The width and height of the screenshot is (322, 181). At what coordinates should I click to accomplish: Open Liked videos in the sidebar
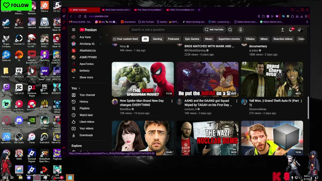[87, 122]
